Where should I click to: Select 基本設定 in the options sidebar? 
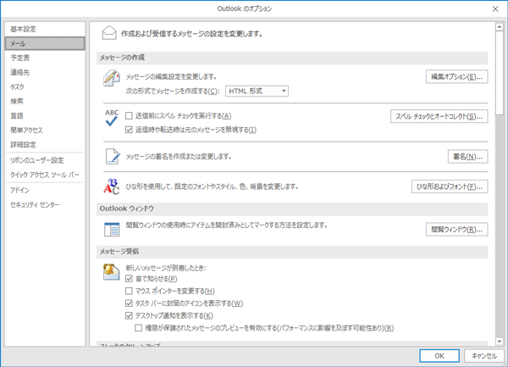tap(45, 29)
